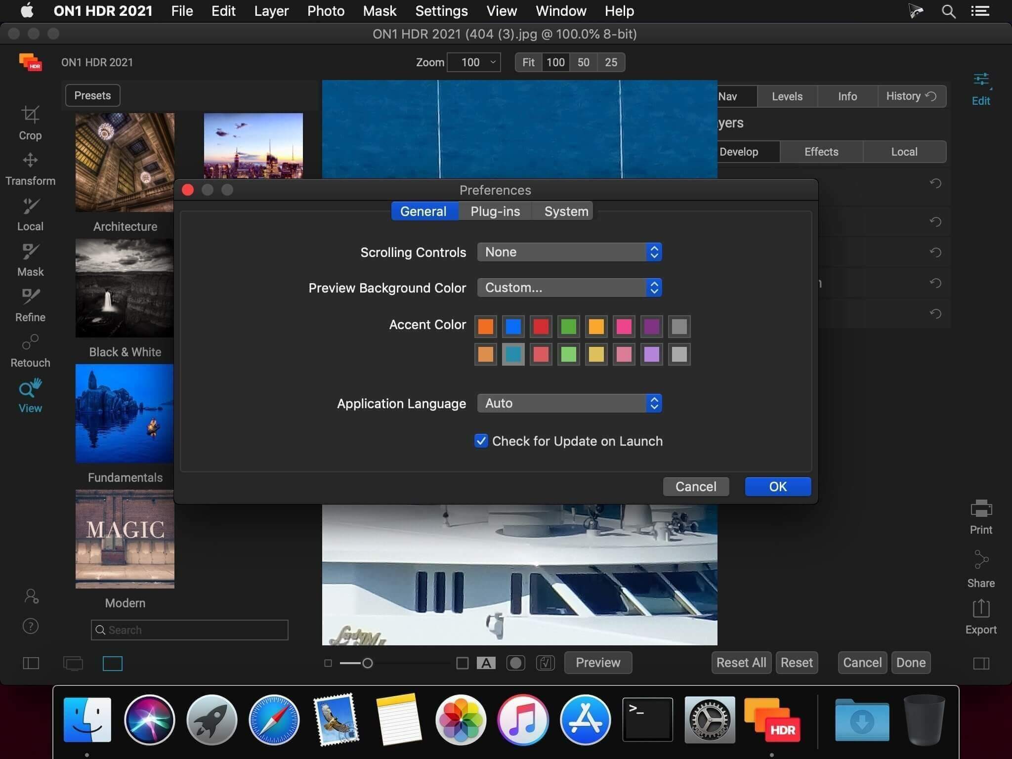This screenshot has width=1012, height=759.
Task: Select the Crop tool
Action: pyautogui.click(x=30, y=123)
